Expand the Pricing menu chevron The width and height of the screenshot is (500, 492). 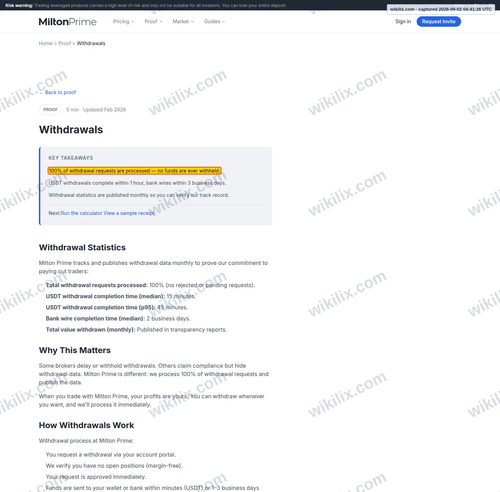click(133, 22)
